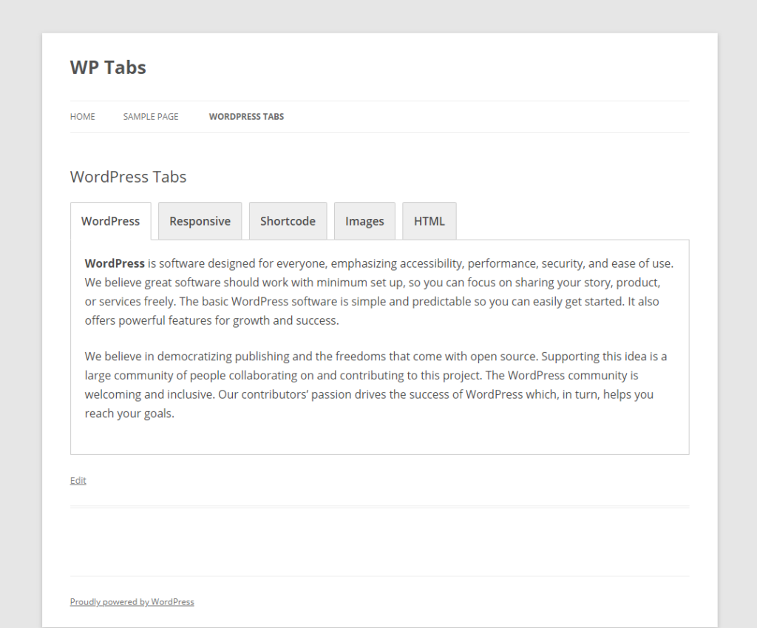The height and width of the screenshot is (628, 757).
Task: Click the second paragraph about open source
Action: click(370, 384)
